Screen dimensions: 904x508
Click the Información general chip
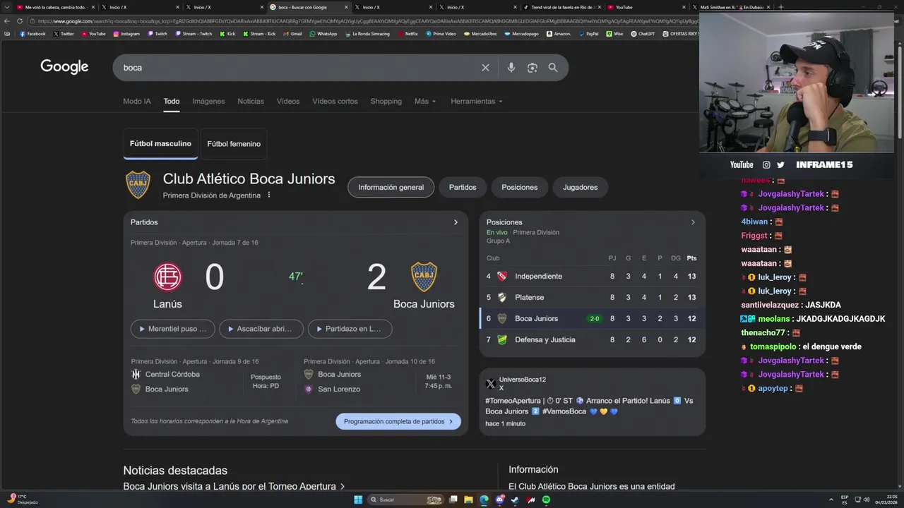pos(391,188)
